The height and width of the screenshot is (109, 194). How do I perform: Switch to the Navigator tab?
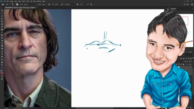coord(173,9)
